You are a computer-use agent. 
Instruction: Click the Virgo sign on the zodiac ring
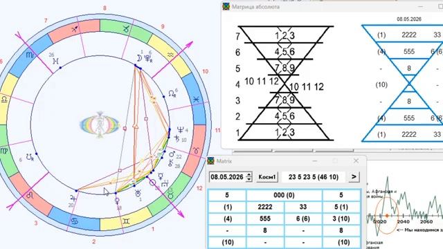coord(4,151)
